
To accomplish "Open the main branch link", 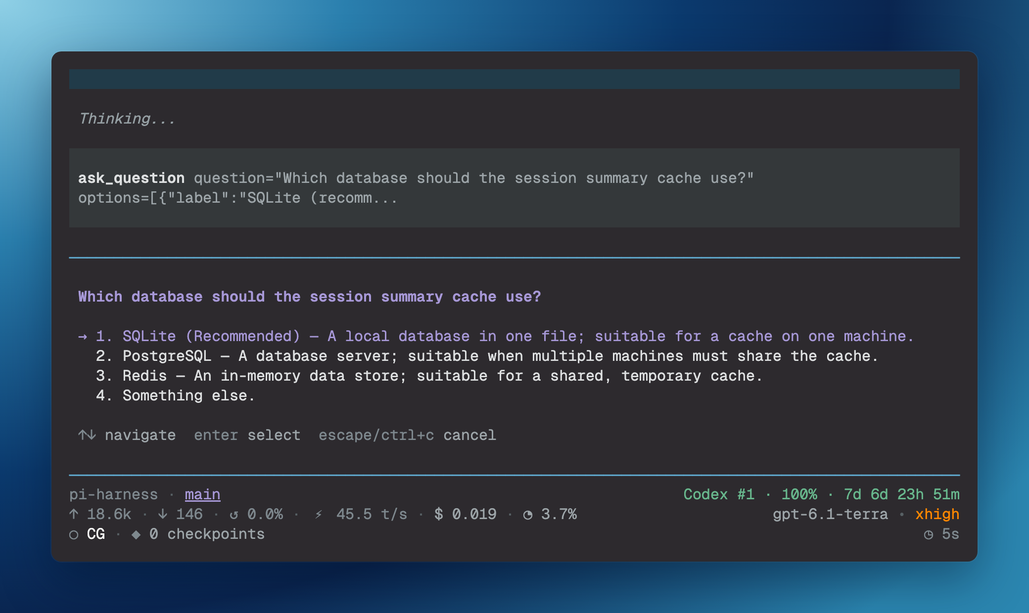I will coord(202,494).
